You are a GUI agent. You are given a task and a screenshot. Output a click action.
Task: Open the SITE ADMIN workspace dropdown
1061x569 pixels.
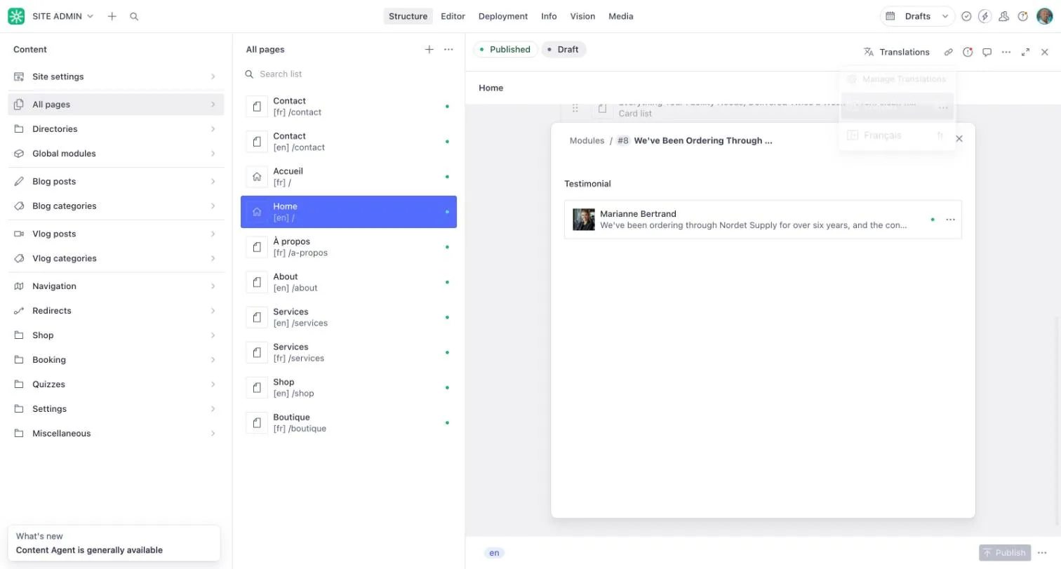click(62, 16)
